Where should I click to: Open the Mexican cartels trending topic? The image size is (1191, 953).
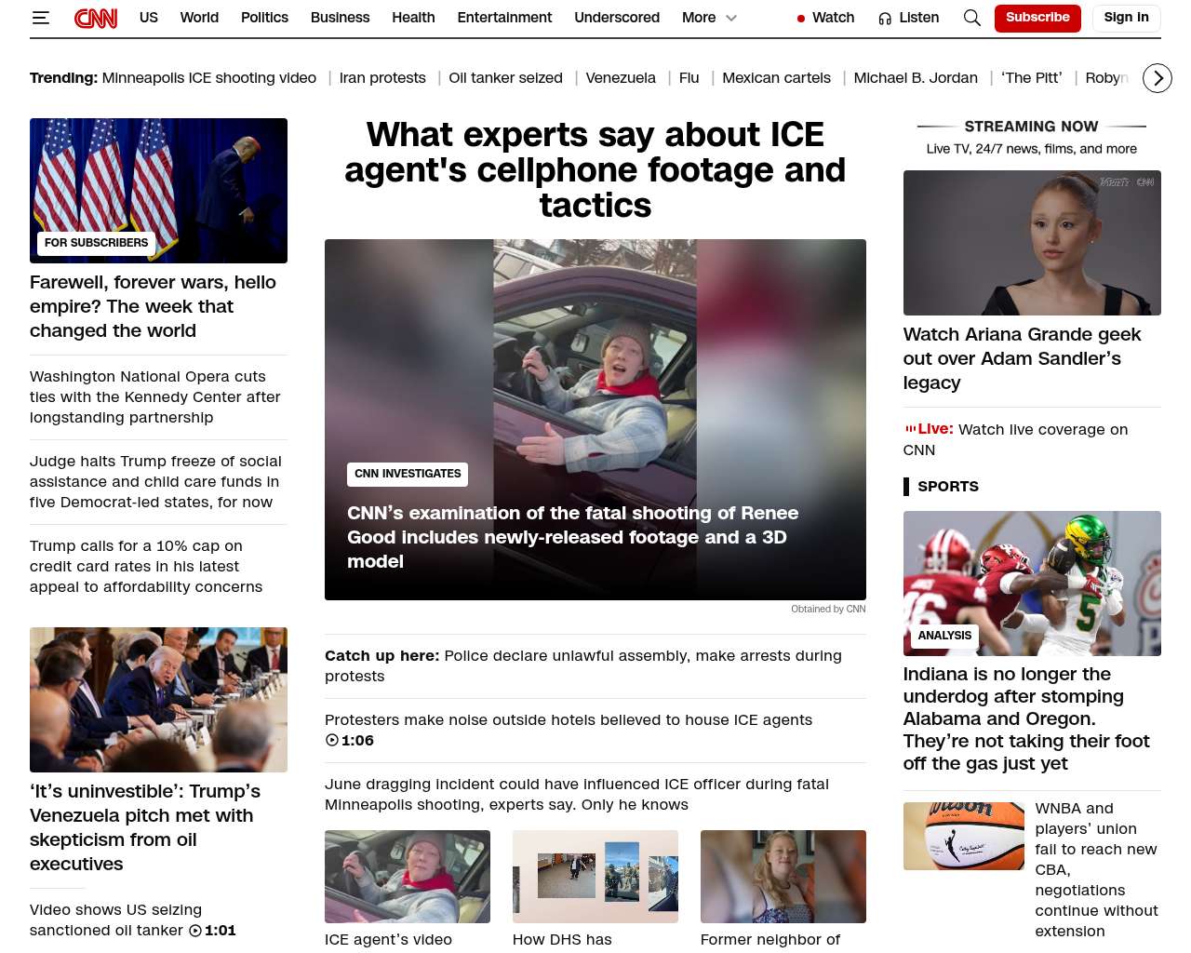tap(776, 78)
